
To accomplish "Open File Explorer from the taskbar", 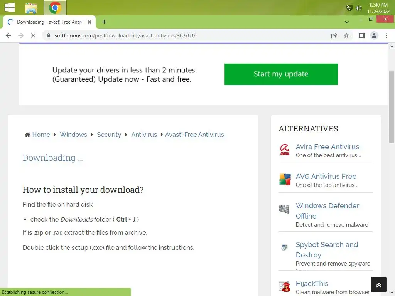I will [x=31, y=8].
